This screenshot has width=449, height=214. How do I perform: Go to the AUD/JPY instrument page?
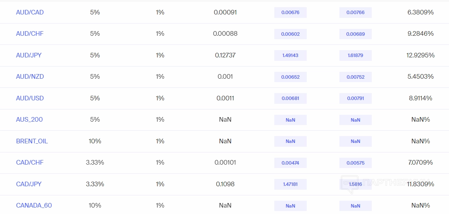click(29, 55)
